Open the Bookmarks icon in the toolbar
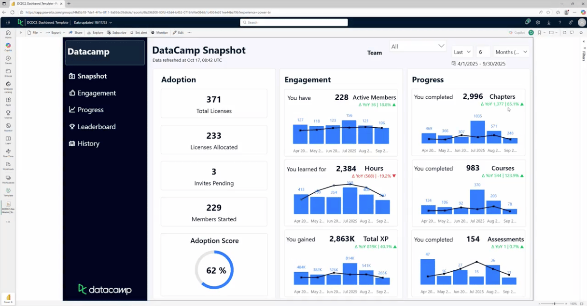This screenshot has height=306, width=587. (540, 33)
